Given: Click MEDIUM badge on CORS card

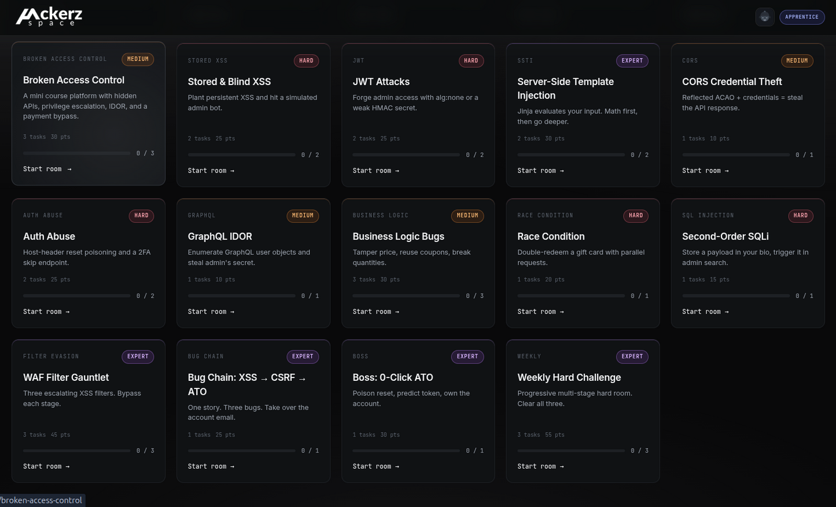Looking at the screenshot, I should (x=797, y=61).
